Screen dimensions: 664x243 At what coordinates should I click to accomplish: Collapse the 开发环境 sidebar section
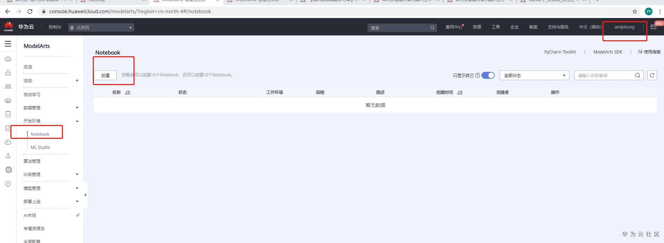pos(77,121)
